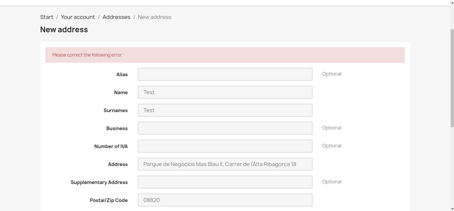Click the Postal/Zip Code label
454x211 pixels.
(x=109, y=200)
